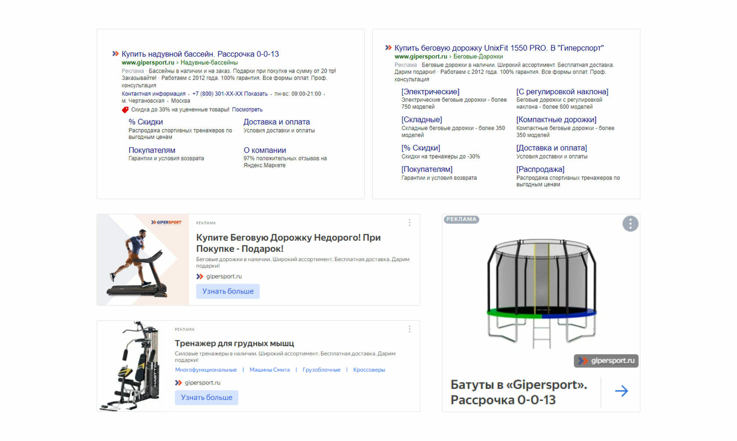The image size is (737, 441).
Task: Click chevron icon beside inflatable pool ad title
Action: point(115,54)
